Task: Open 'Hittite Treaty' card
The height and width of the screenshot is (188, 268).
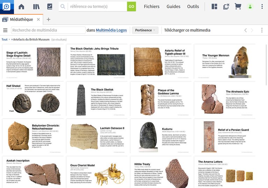Action: coord(161,172)
